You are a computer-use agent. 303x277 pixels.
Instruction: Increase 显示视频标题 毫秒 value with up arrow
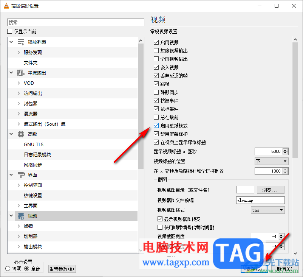(285, 150)
